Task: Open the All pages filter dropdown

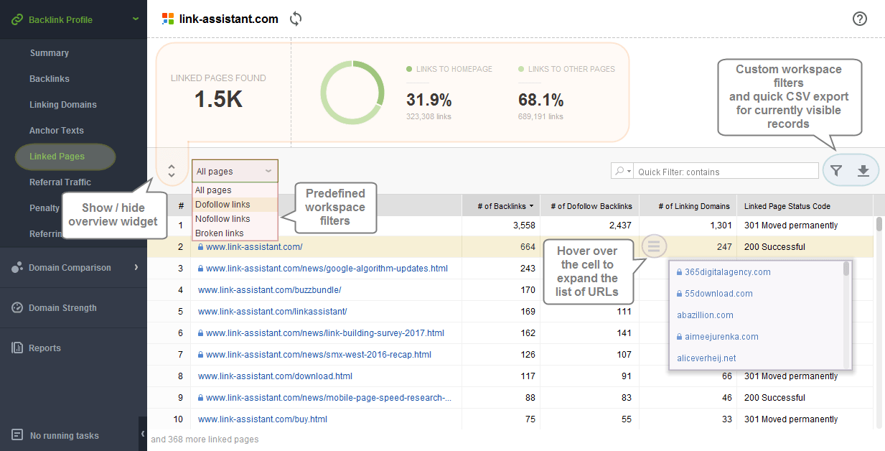Action: coord(235,171)
